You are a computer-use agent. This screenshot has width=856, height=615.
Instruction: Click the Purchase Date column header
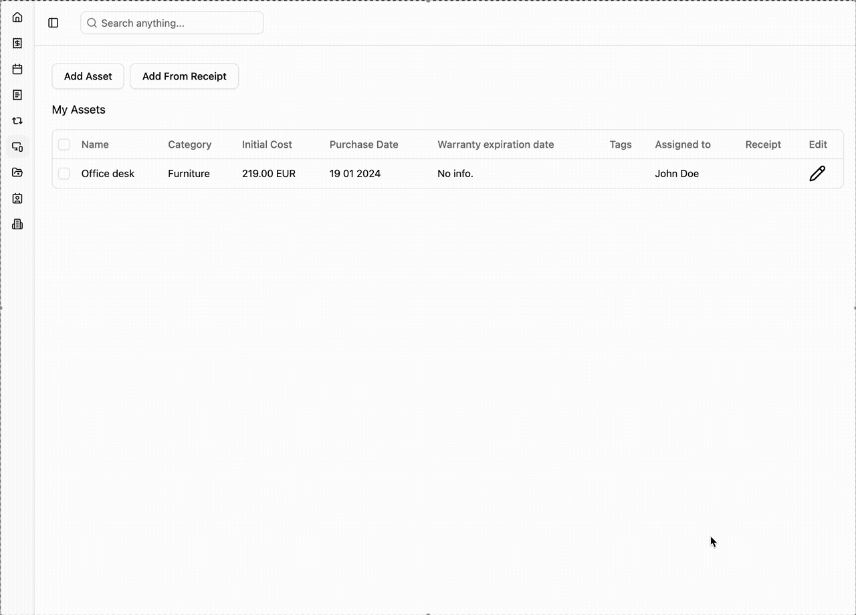pos(363,144)
